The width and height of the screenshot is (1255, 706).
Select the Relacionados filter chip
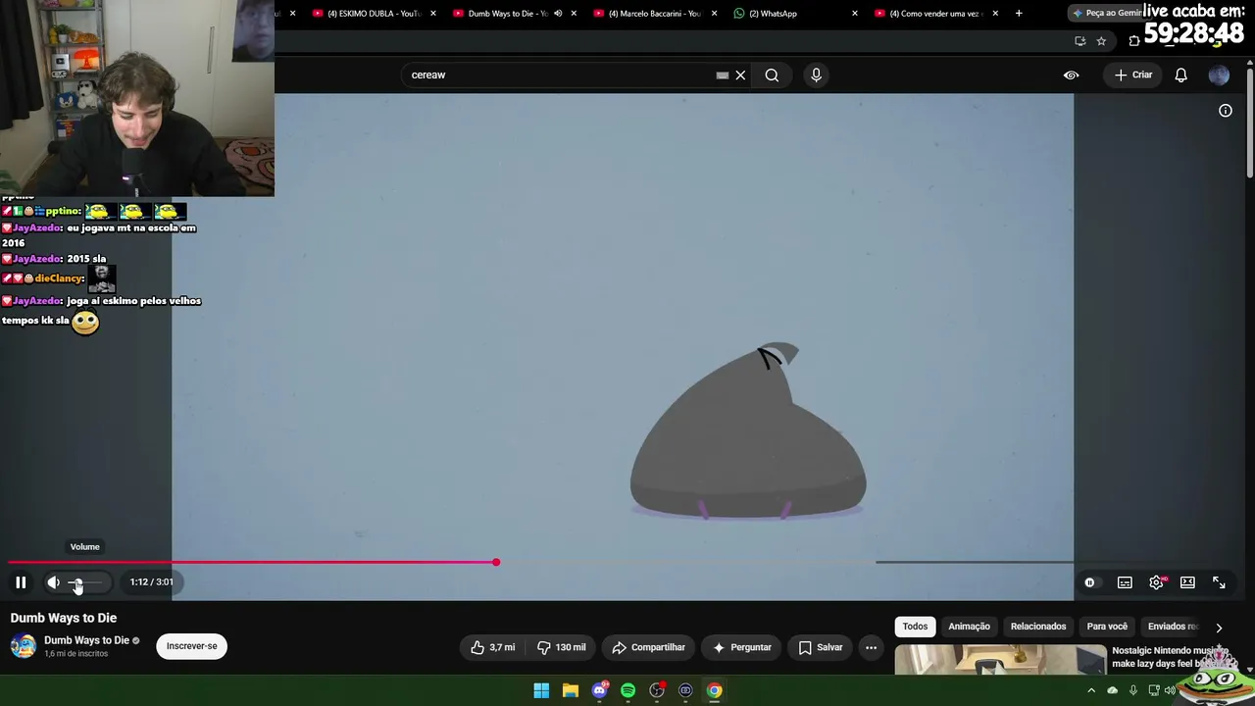pyautogui.click(x=1038, y=627)
